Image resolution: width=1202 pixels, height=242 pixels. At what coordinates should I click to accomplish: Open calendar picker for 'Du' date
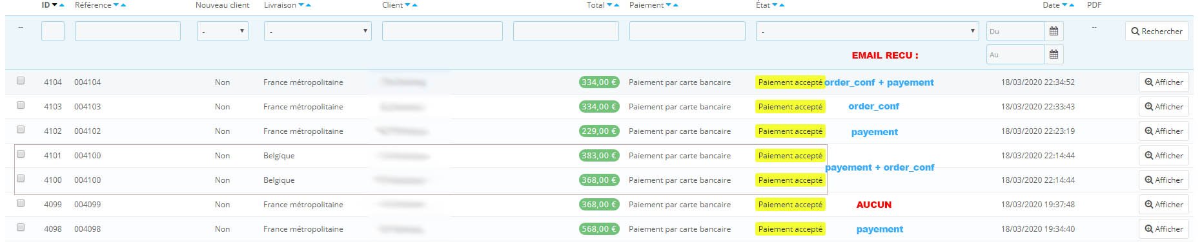coord(1054,31)
